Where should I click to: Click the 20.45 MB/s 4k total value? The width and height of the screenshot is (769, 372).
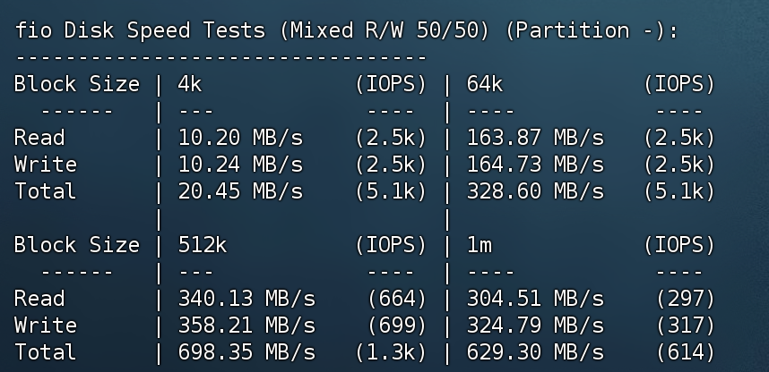[240, 190]
